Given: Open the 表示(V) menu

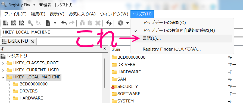Looking at the screenshot, I should pos(57,14).
